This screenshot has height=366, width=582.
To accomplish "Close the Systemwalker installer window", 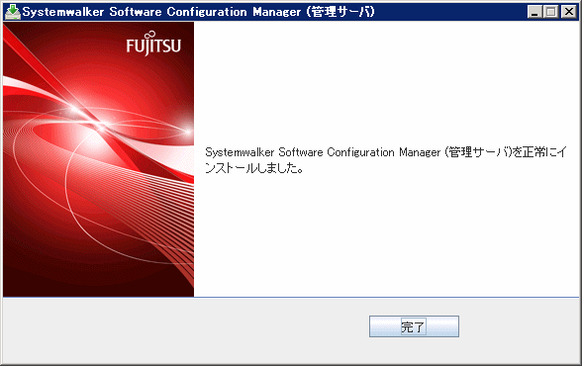I will click(568, 12).
